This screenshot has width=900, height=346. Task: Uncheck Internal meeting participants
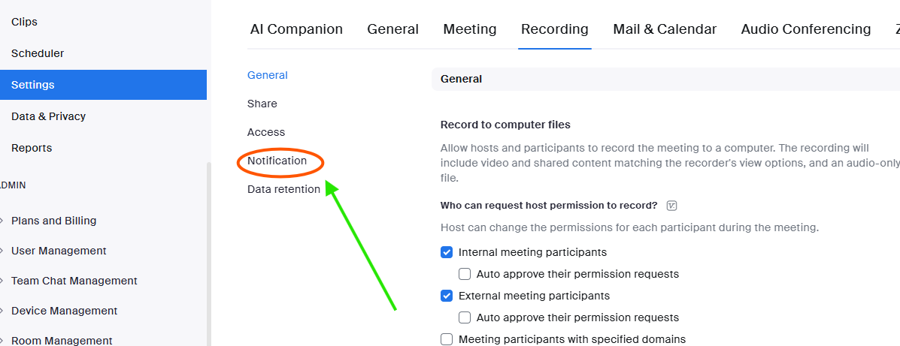(447, 252)
